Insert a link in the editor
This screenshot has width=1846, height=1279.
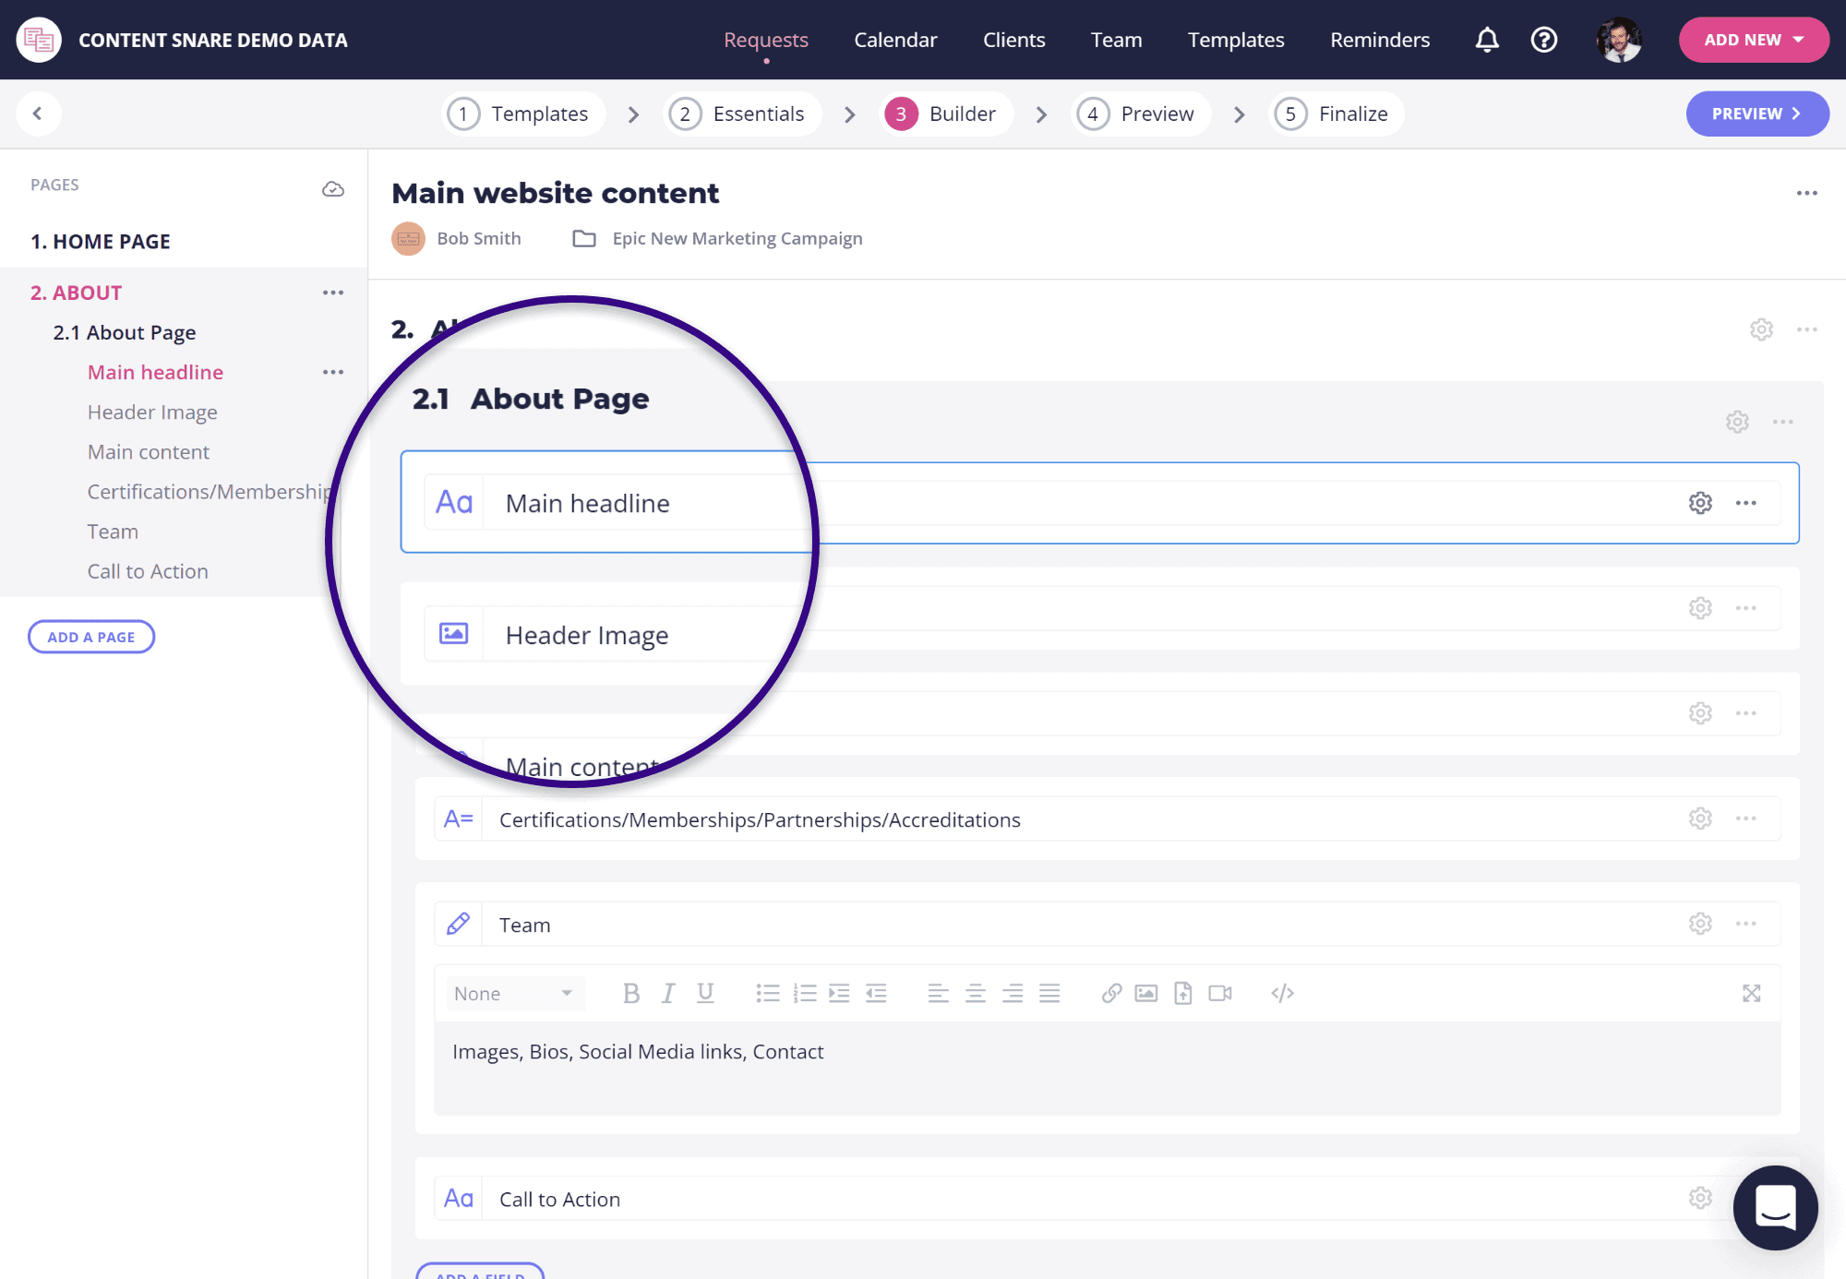click(x=1111, y=993)
